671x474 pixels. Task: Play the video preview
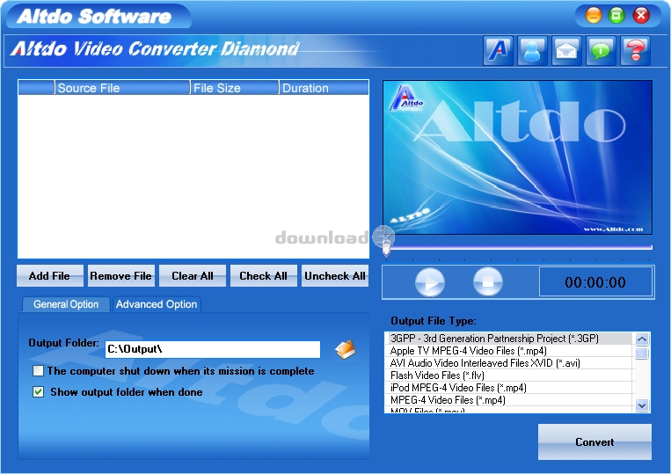(x=430, y=282)
